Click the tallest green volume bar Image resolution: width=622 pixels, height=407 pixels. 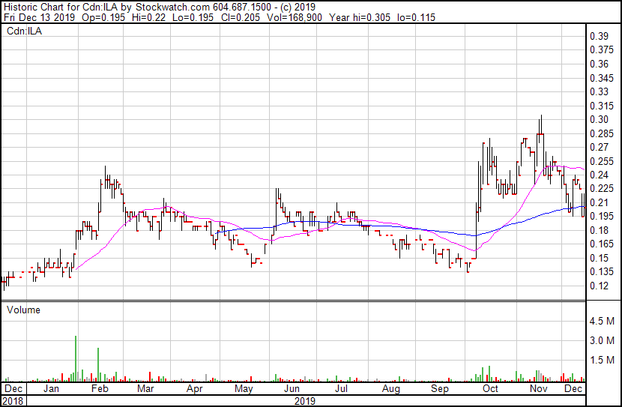tap(76, 358)
